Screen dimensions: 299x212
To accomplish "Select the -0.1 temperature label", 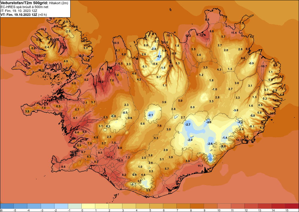I will coord(252,126).
